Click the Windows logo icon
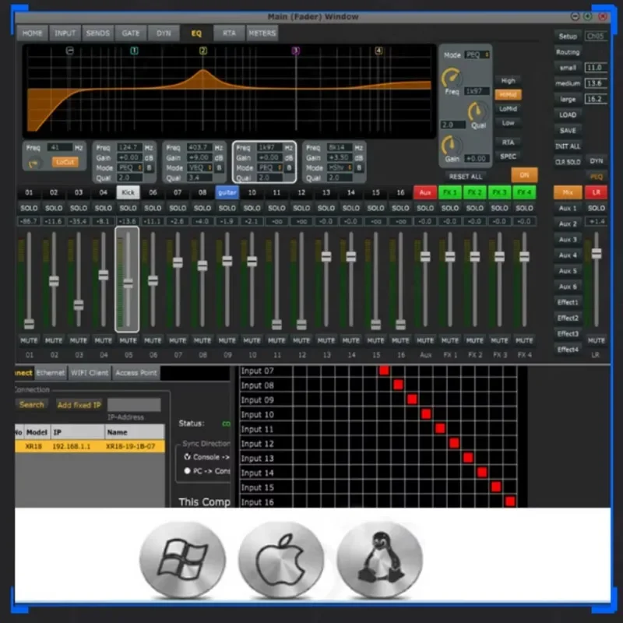 (x=182, y=559)
